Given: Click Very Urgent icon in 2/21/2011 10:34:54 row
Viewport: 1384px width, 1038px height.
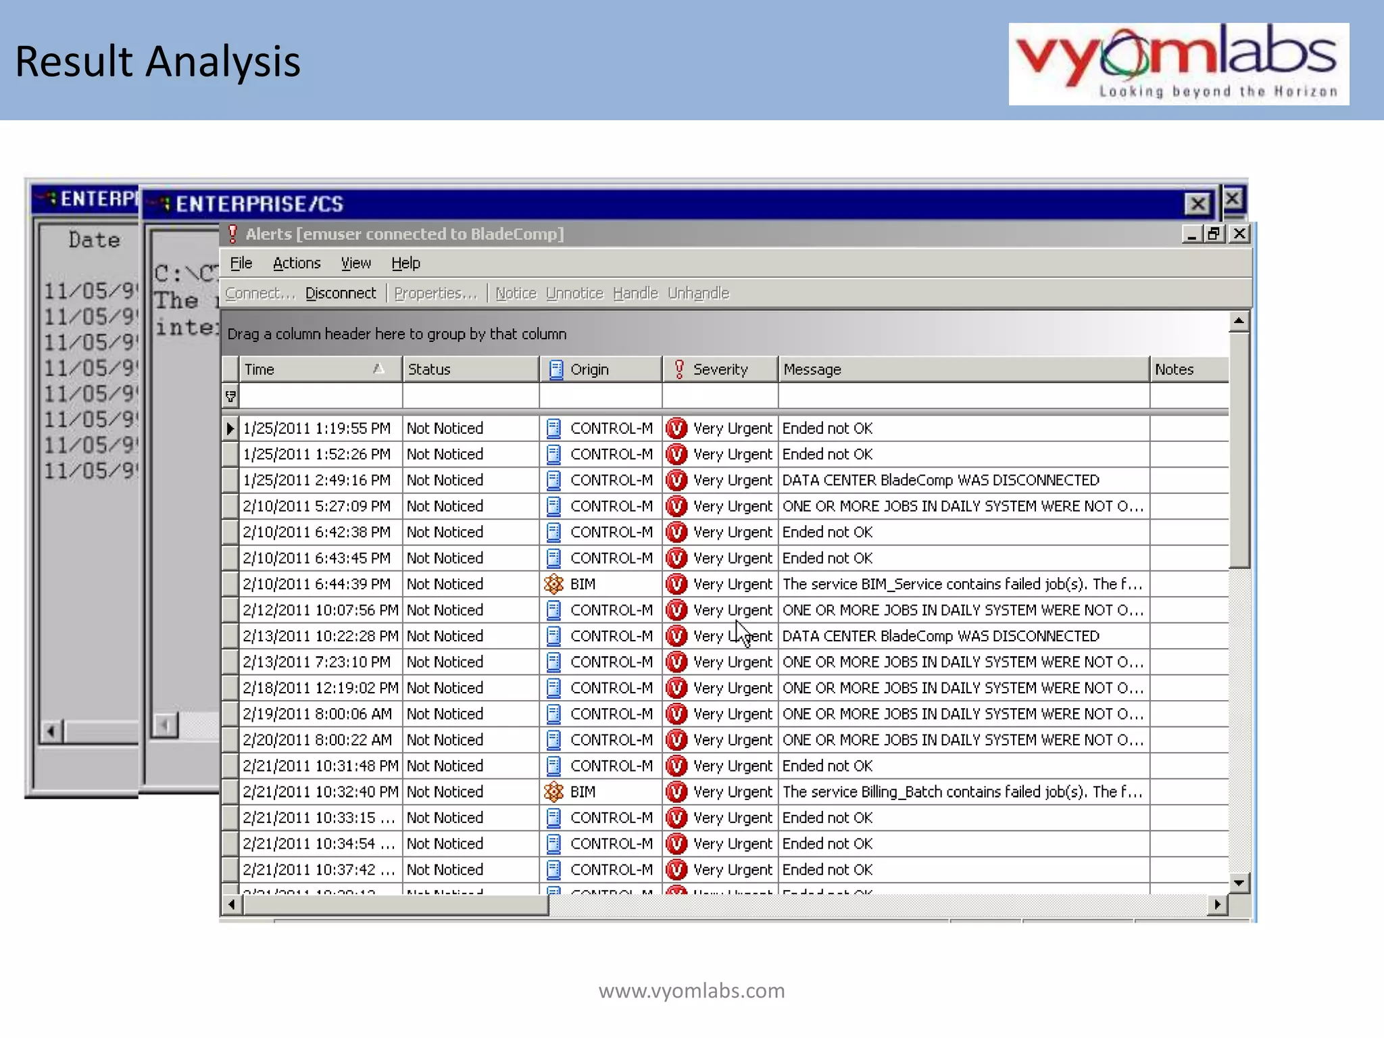Looking at the screenshot, I should pos(676,844).
